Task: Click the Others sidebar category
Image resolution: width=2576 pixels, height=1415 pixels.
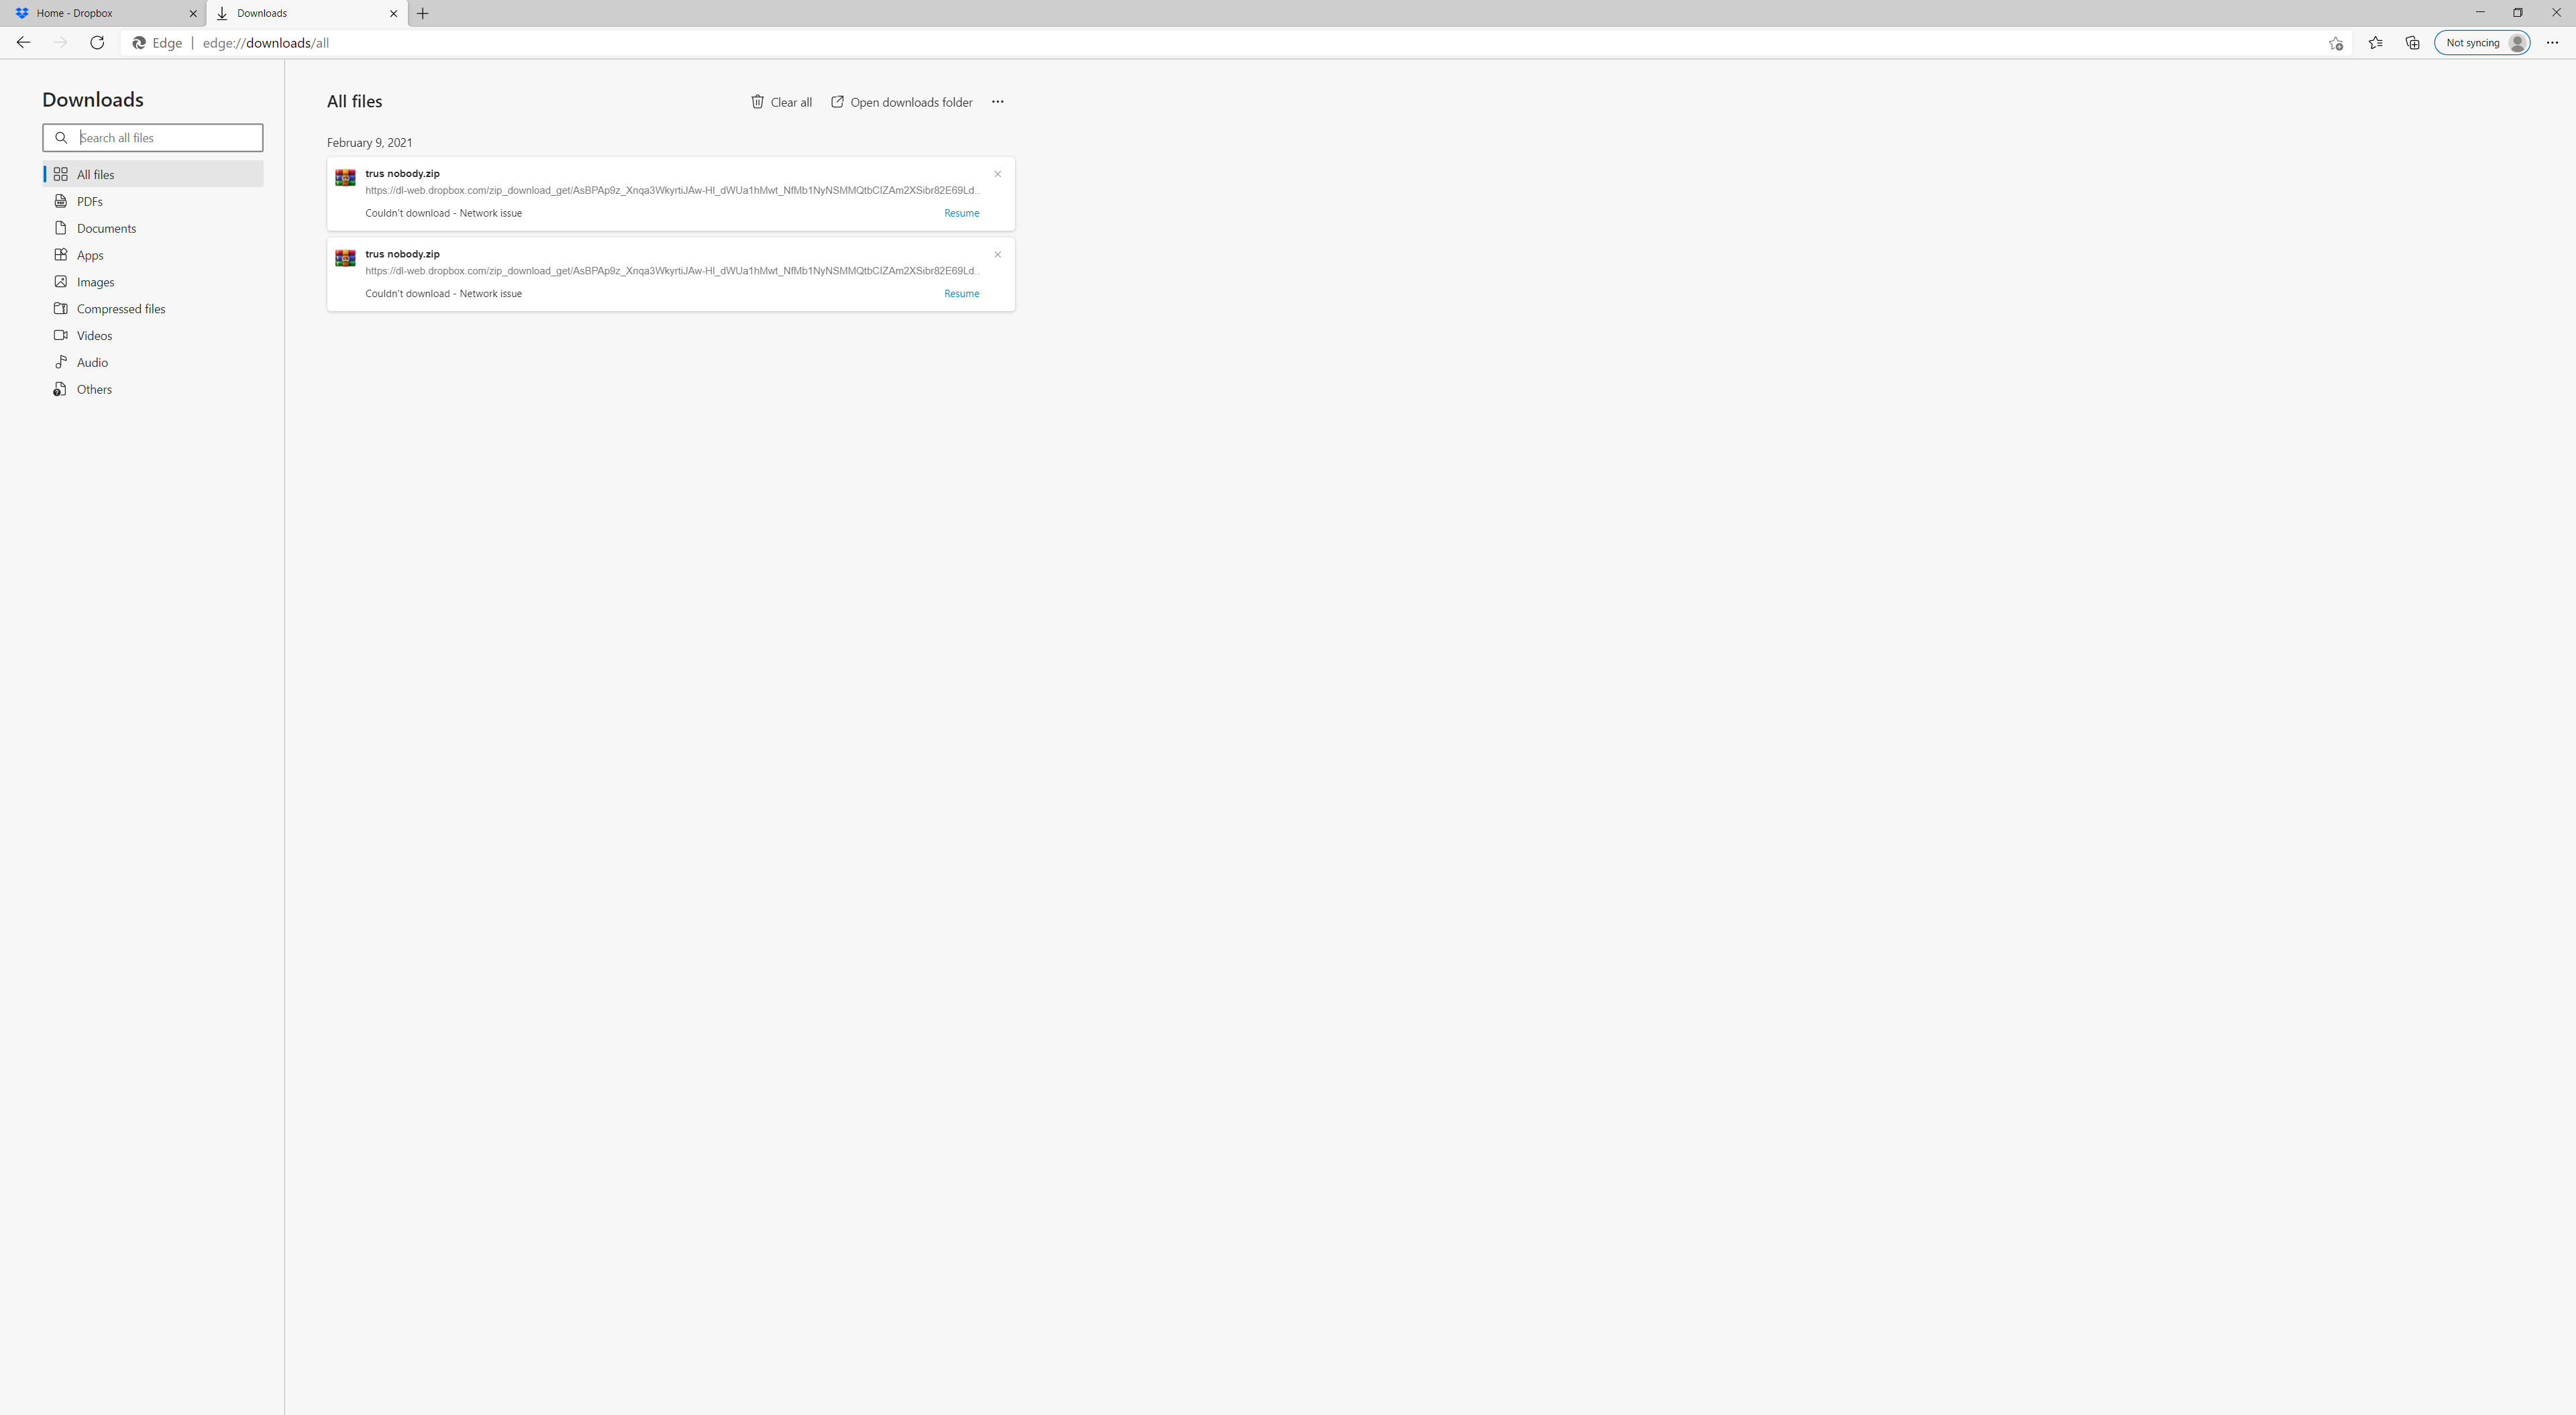Action: [x=94, y=388]
